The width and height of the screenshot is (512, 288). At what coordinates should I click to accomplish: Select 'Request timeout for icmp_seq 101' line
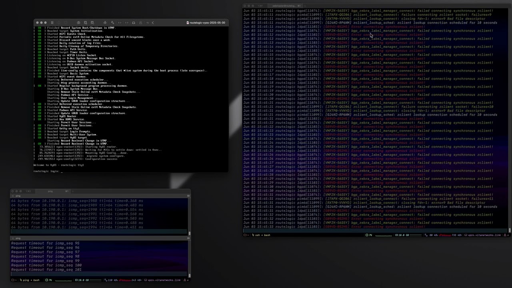(46, 270)
